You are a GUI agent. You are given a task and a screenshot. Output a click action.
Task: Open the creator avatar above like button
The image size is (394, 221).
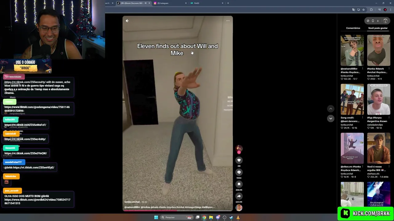(x=239, y=149)
